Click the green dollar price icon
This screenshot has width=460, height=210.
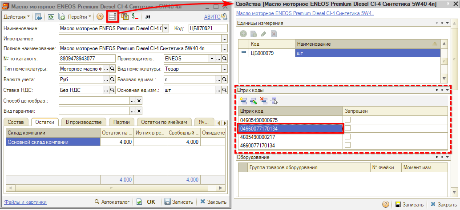point(135,16)
